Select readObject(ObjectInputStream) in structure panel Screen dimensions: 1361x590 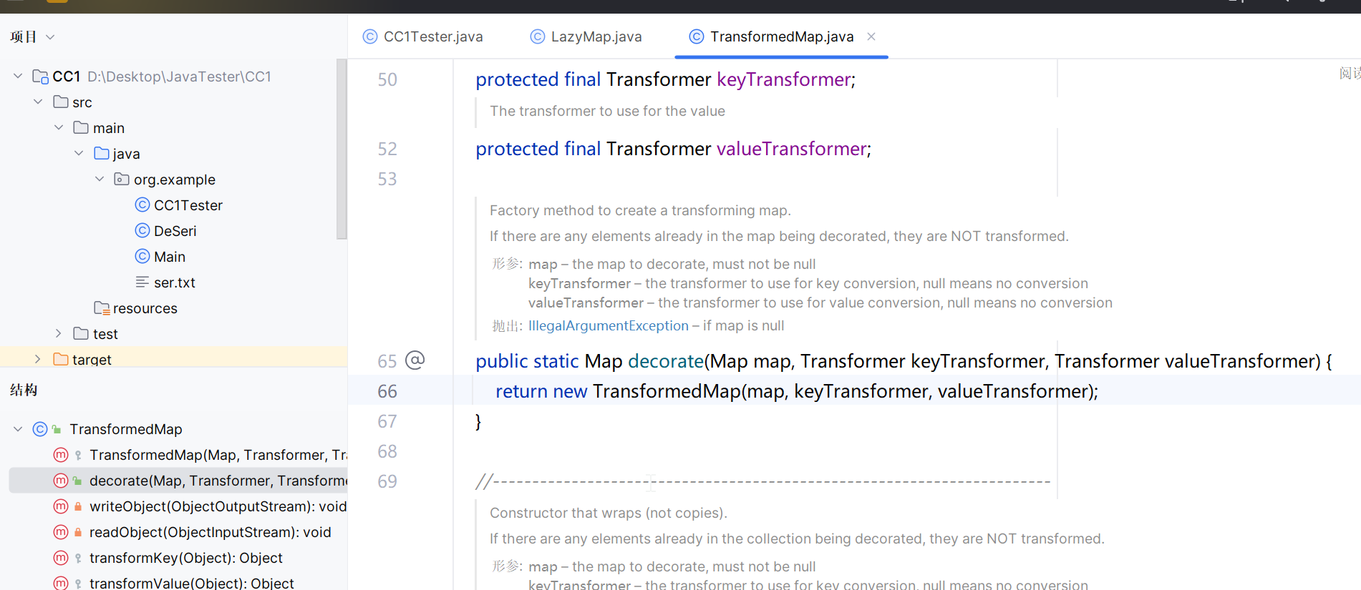point(210,532)
